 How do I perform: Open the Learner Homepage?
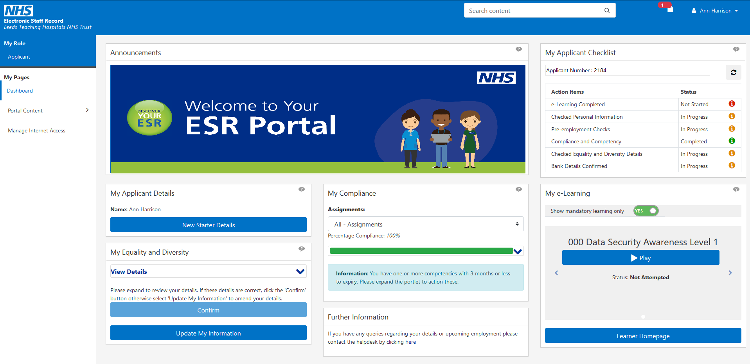[643, 336]
